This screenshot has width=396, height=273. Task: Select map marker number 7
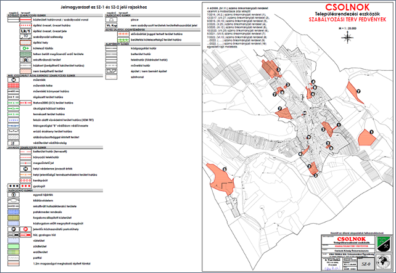click(x=358, y=90)
